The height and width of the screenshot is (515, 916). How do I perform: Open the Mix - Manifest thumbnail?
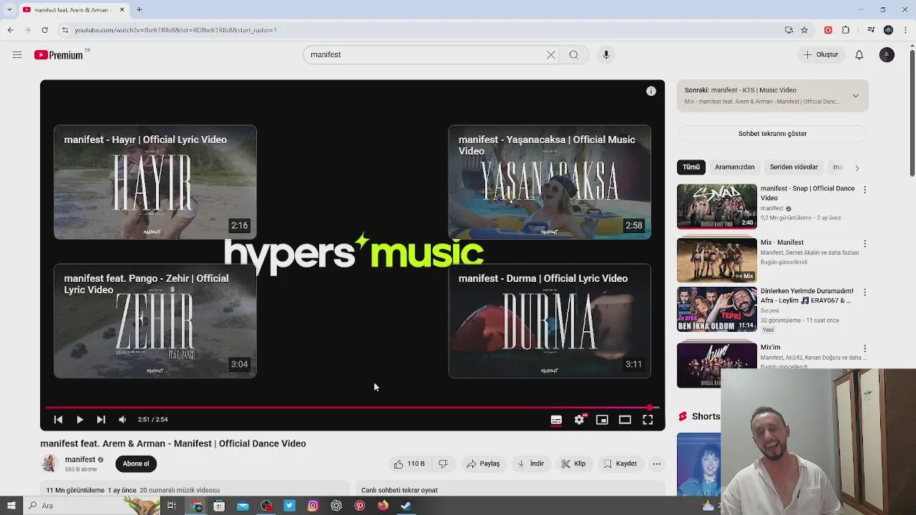[717, 260]
